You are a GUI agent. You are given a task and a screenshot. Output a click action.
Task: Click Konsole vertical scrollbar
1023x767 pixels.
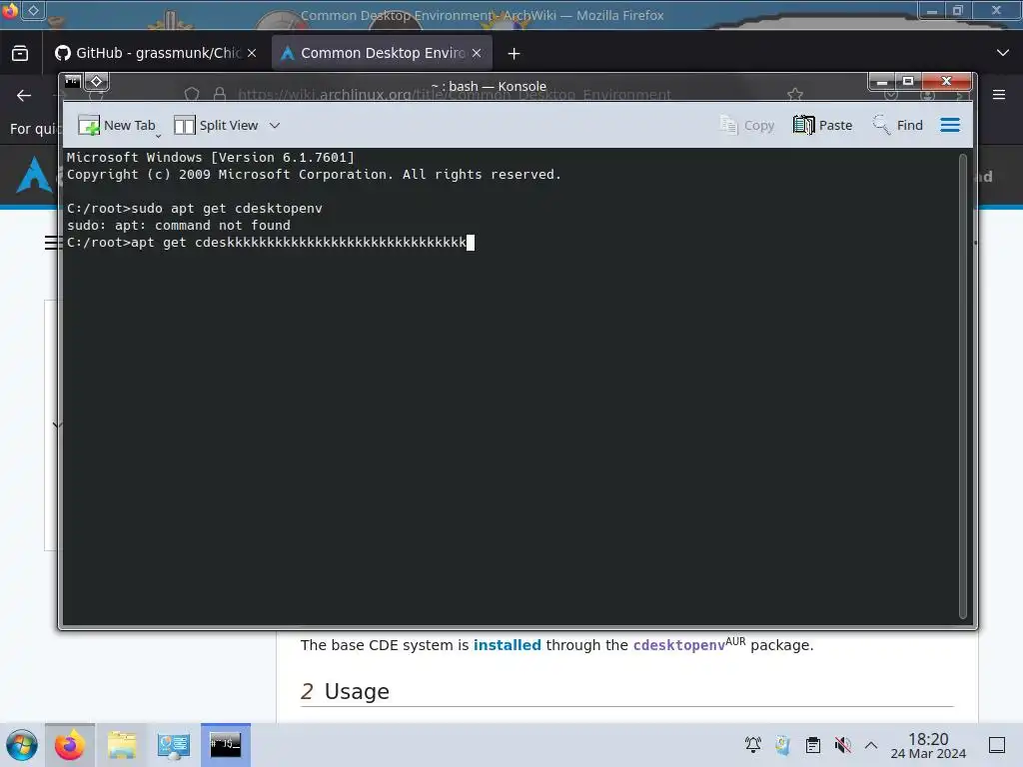[962, 386]
